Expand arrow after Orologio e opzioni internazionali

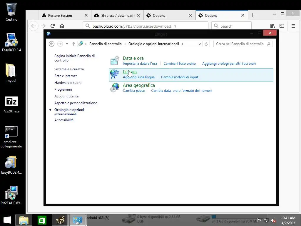pos(182,44)
